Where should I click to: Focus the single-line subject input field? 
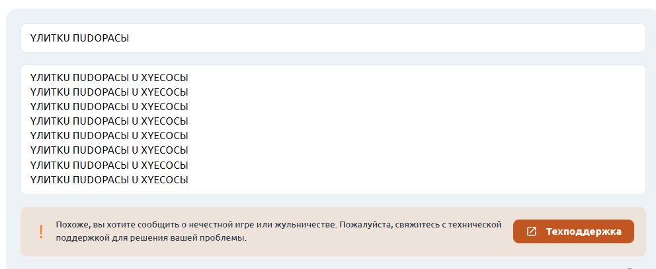click(333, 38)
